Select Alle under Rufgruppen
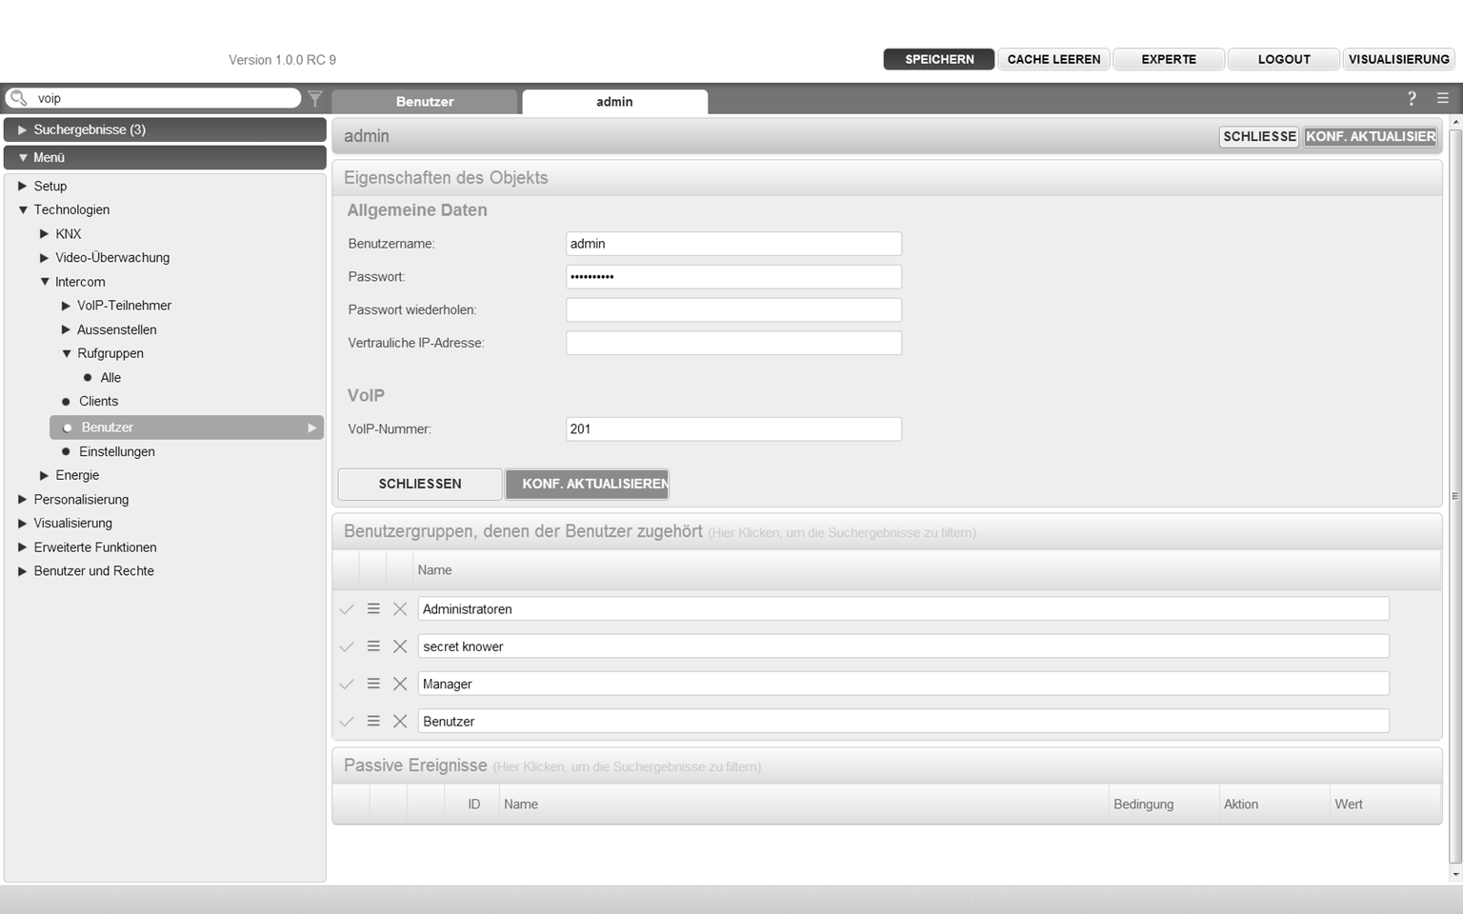Screen dimensions: 1463x914 click(110, 377)
